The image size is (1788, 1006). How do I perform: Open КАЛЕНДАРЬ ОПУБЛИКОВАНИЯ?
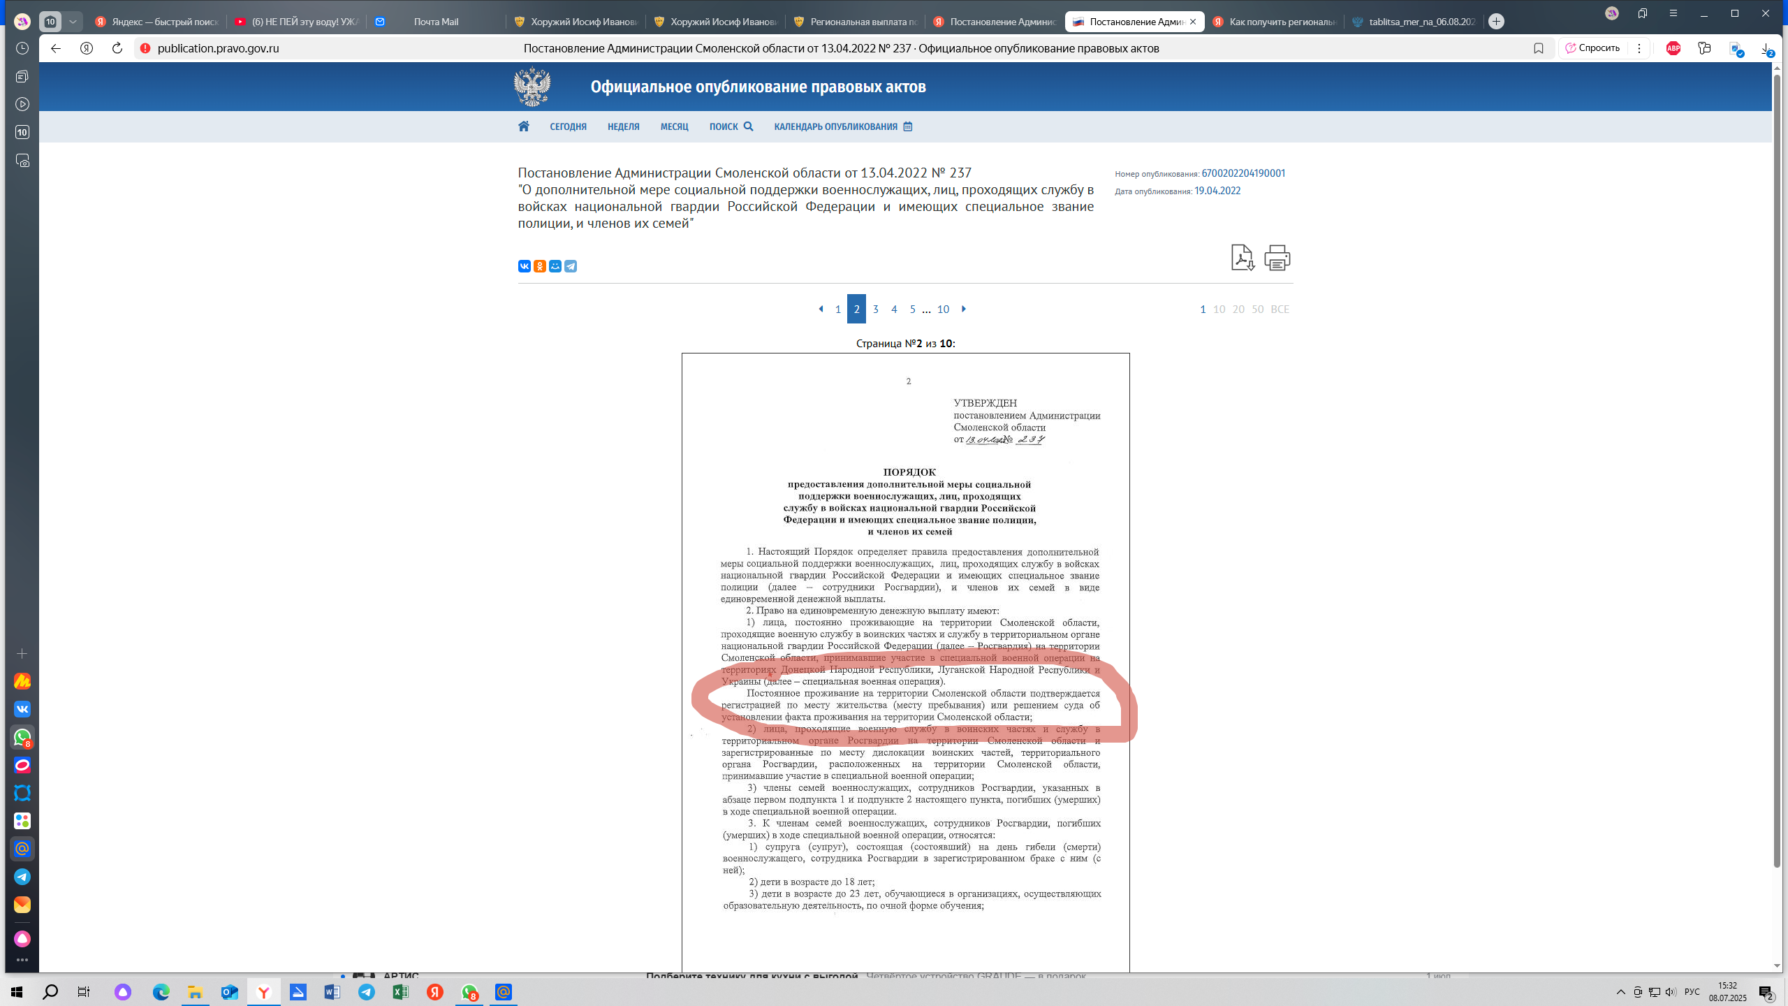843,126
